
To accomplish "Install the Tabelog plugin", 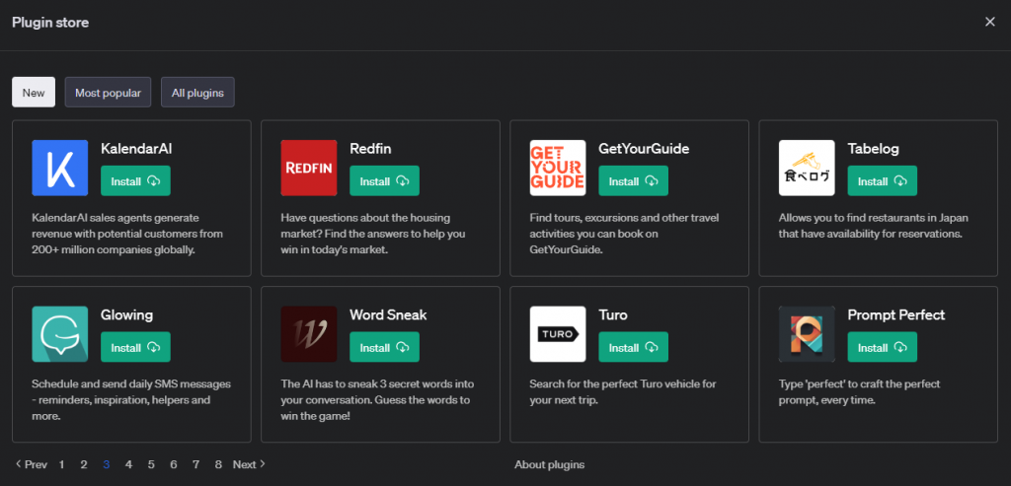I will coord(882,181).
